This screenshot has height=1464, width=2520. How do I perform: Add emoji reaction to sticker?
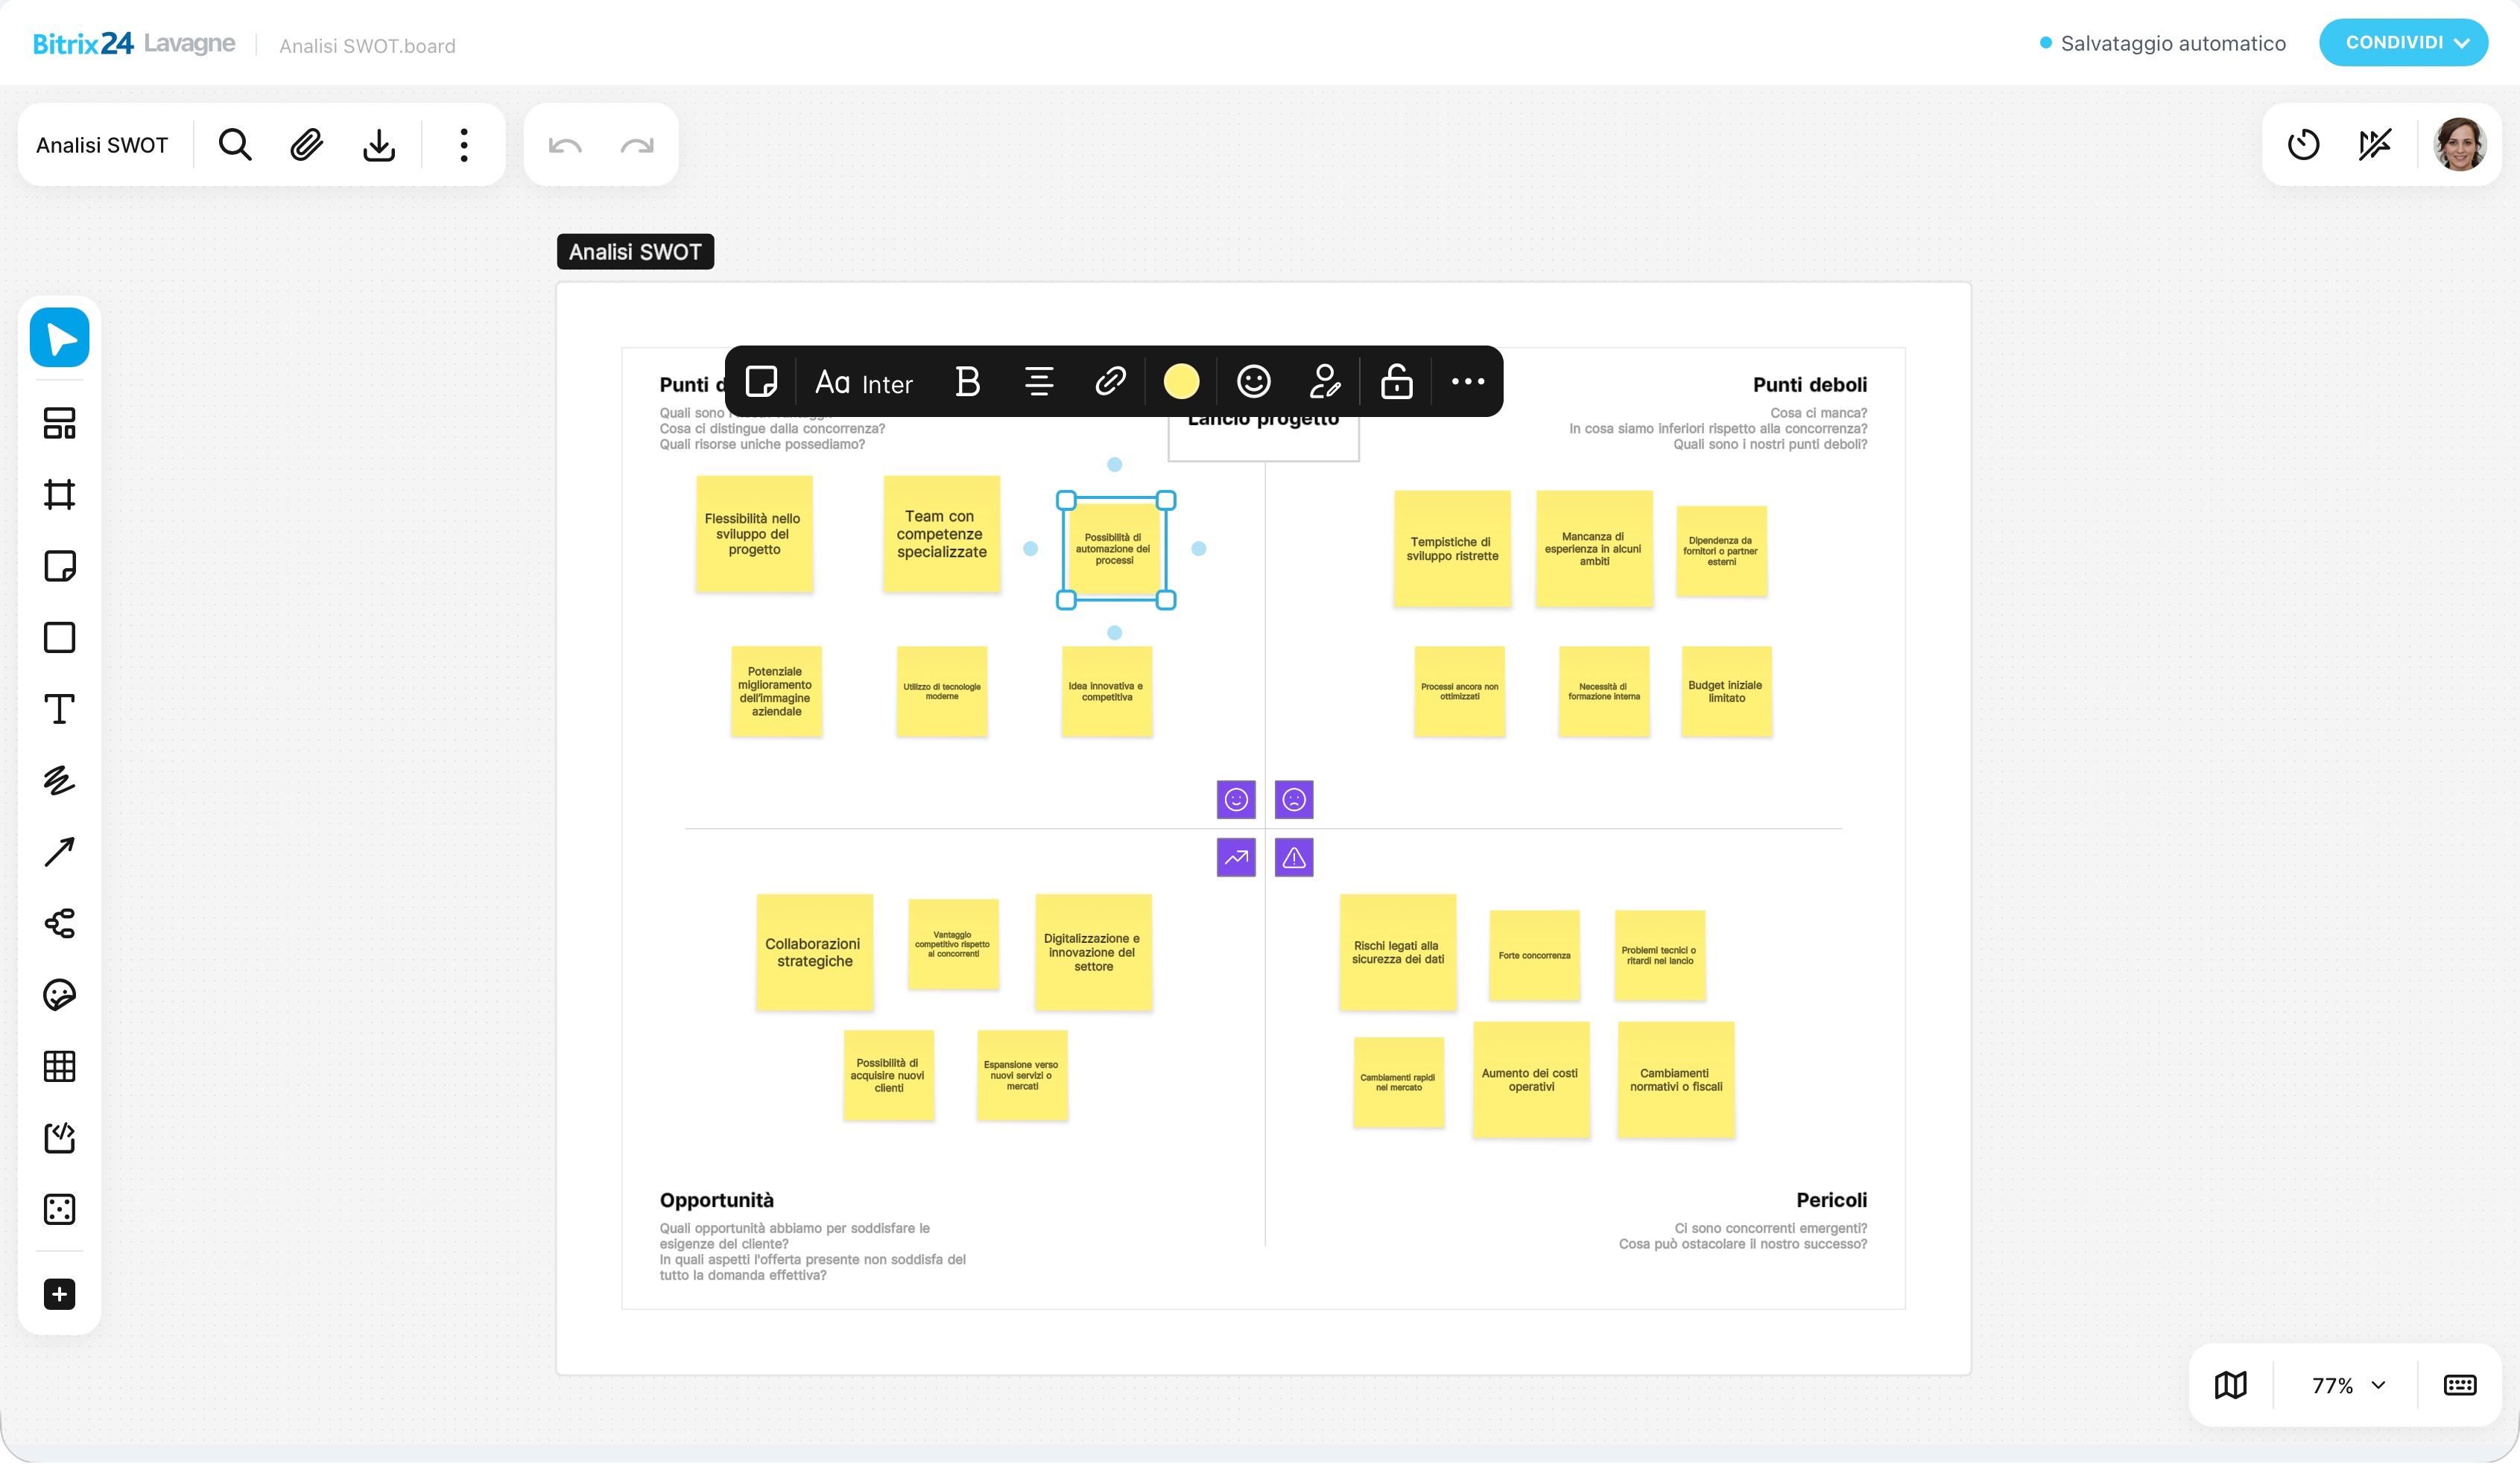point(1253,381)
